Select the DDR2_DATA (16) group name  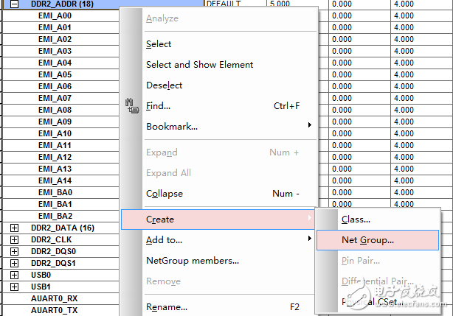pos(63,228)
